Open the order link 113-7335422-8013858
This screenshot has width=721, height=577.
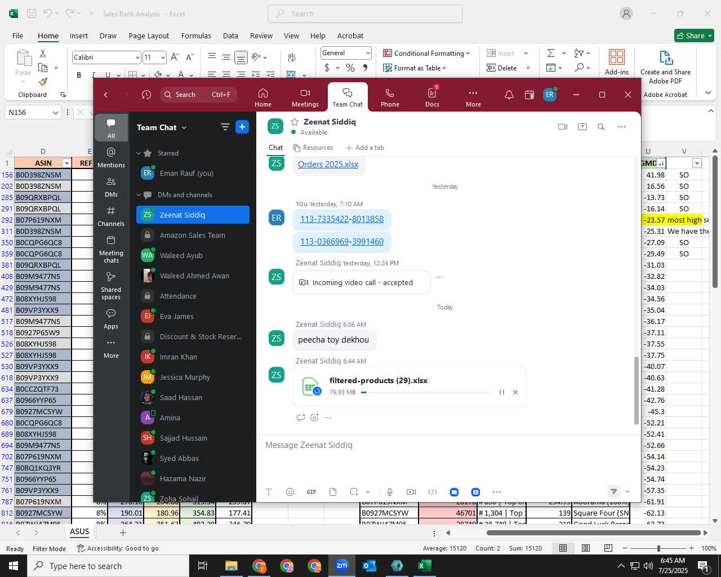click(342, 219)
